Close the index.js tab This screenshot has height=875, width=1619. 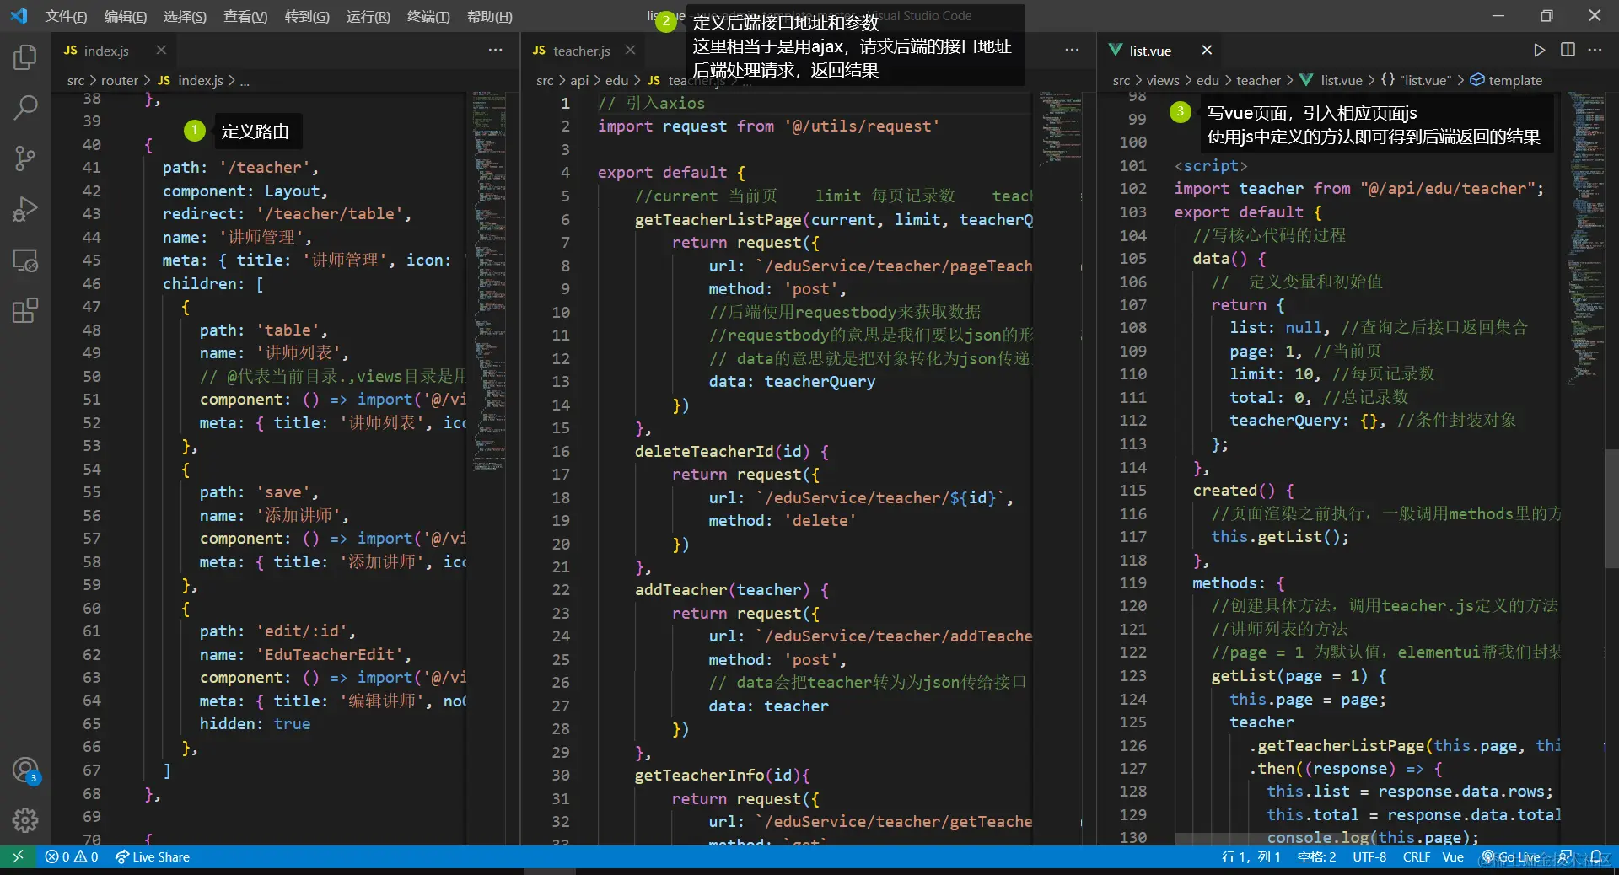pos(161,51)
